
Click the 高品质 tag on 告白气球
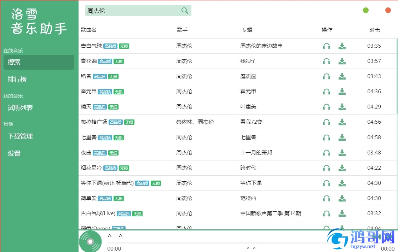pyautogui.click(x=111, y=46)
